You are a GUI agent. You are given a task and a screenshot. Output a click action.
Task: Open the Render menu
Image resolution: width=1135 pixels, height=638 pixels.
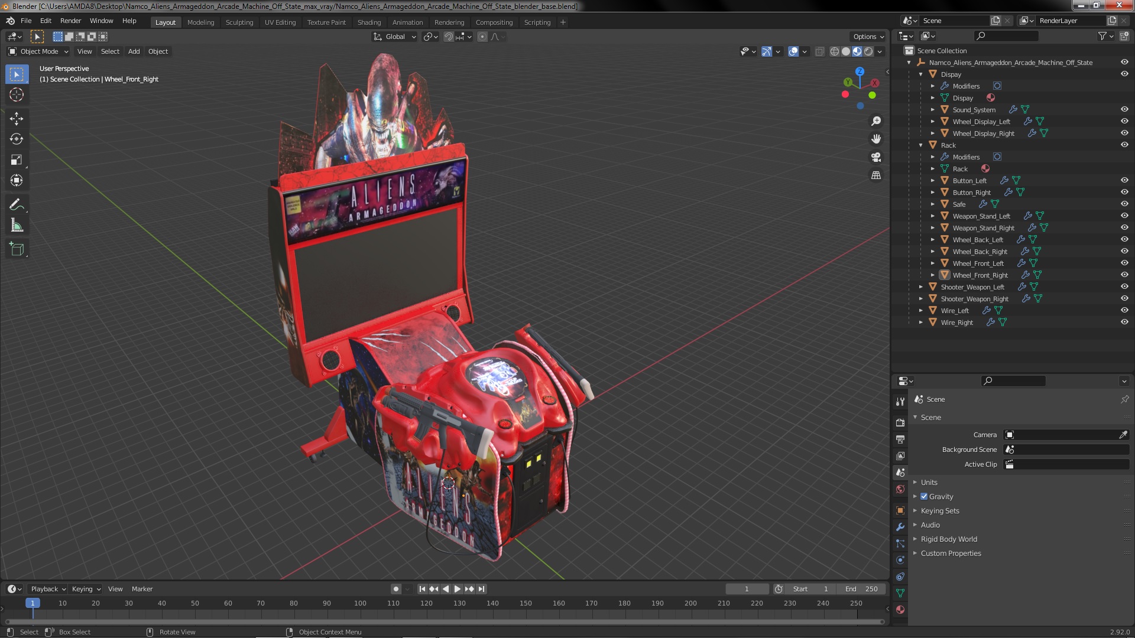click(70, 21)
